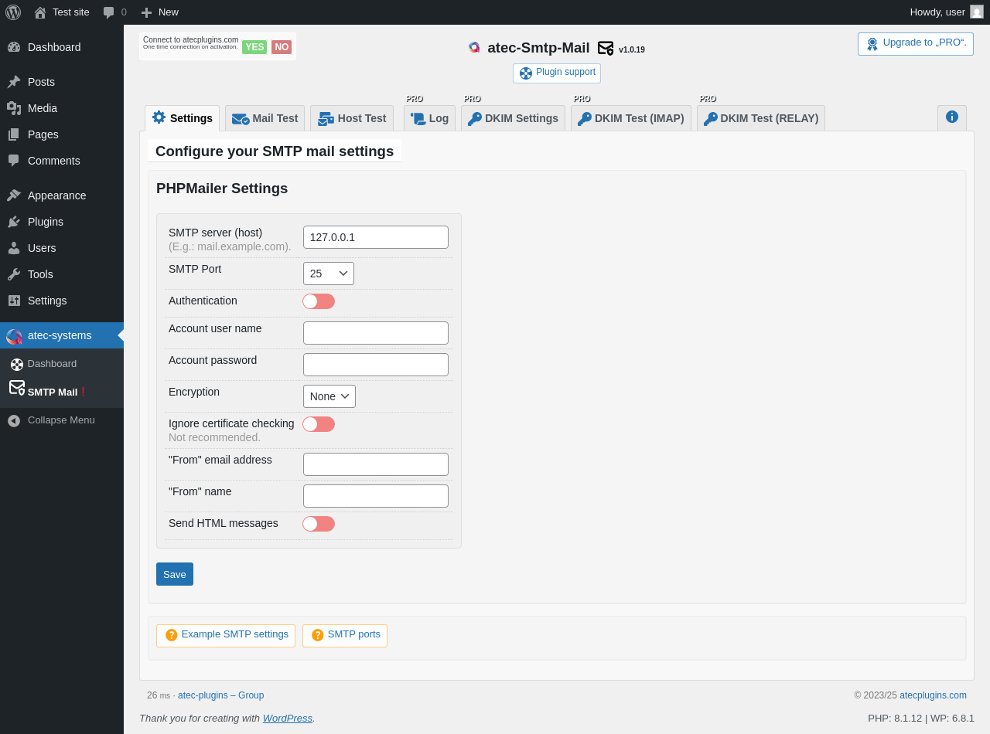
Task: Click the "From" email address field
Action: pos(376,464)
